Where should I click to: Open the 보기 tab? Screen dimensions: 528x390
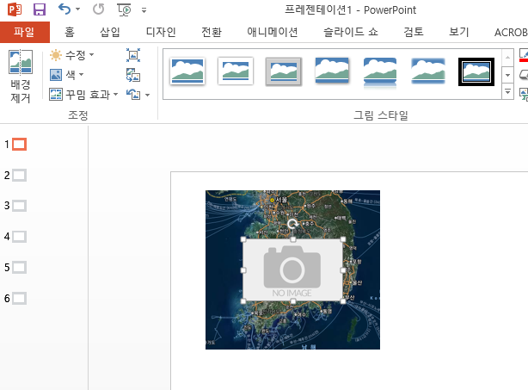tap(458, 32)
